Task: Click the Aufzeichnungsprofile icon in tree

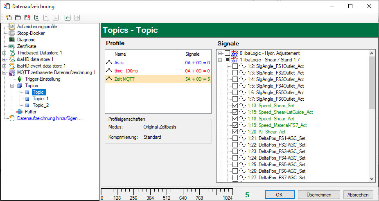Action: (12, 27)
